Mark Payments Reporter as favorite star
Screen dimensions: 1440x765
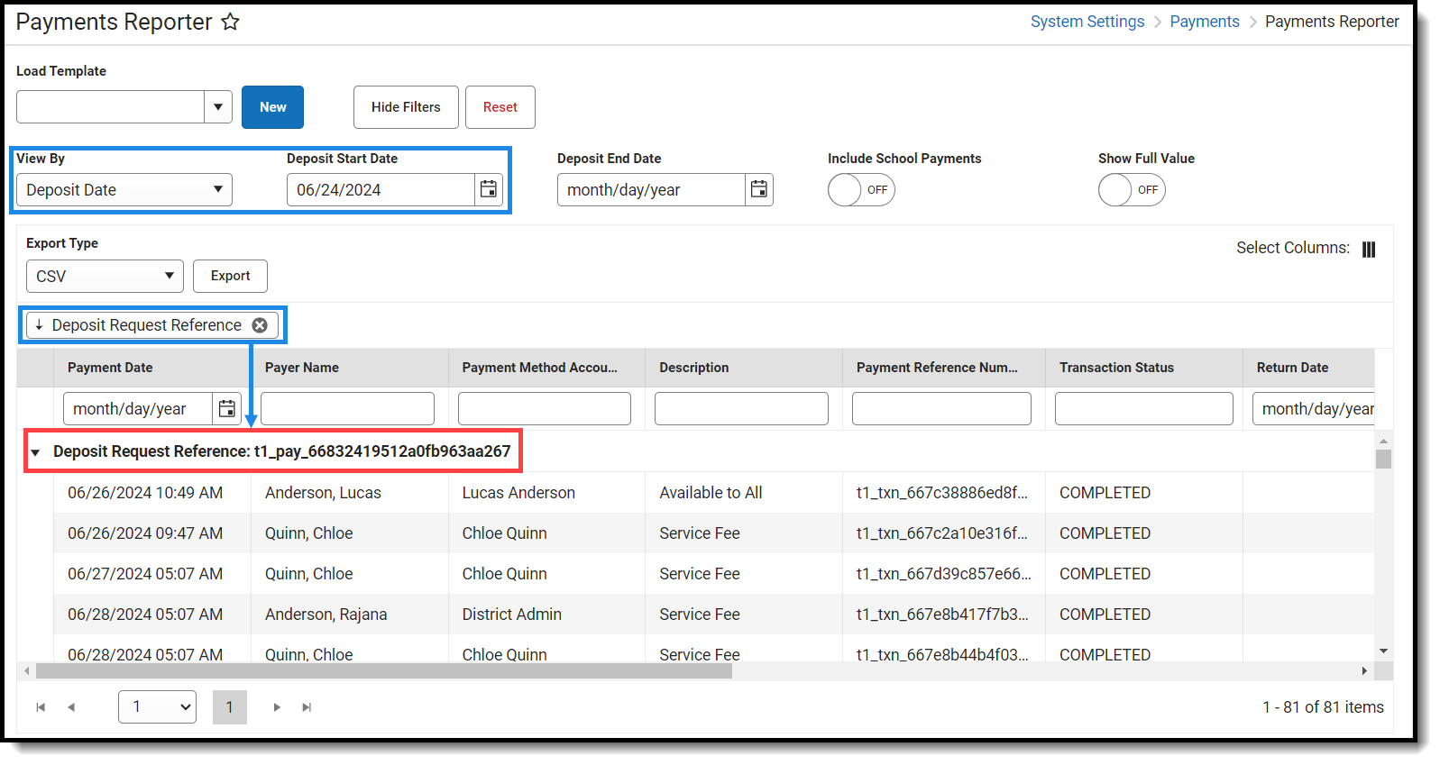(231, 22)
